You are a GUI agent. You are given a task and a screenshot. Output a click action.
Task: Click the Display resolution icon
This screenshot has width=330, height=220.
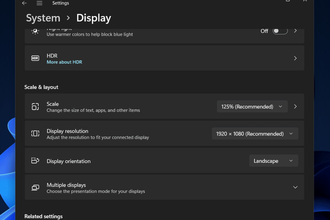[x=35, y=133]
